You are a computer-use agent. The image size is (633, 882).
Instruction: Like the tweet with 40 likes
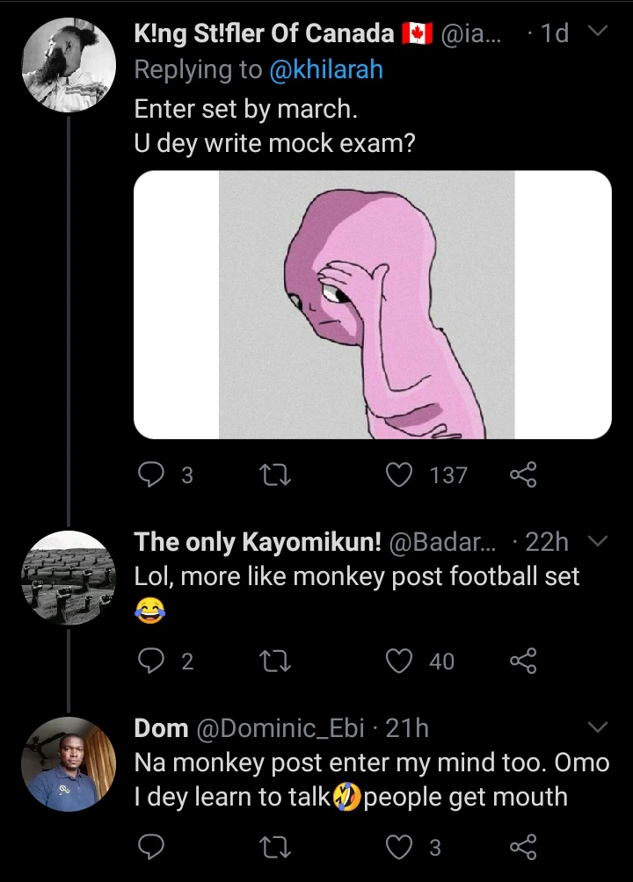pyautogui.click(x=401, y=661)
